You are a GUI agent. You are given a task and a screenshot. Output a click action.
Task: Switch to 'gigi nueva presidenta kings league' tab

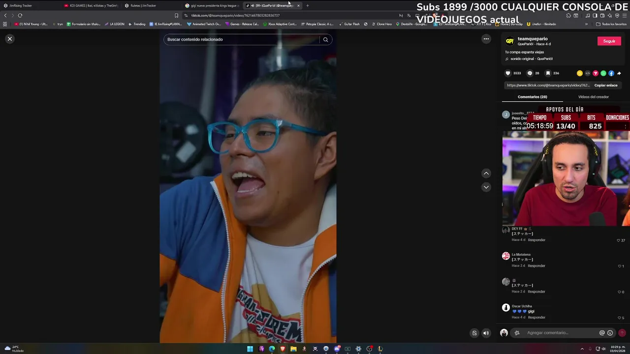(212, 5)
